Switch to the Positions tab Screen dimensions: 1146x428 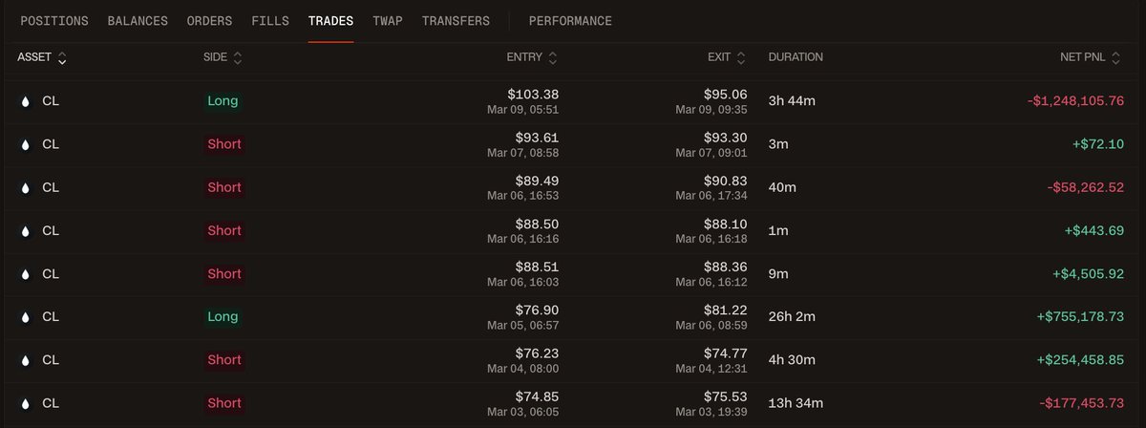[54, 21]
